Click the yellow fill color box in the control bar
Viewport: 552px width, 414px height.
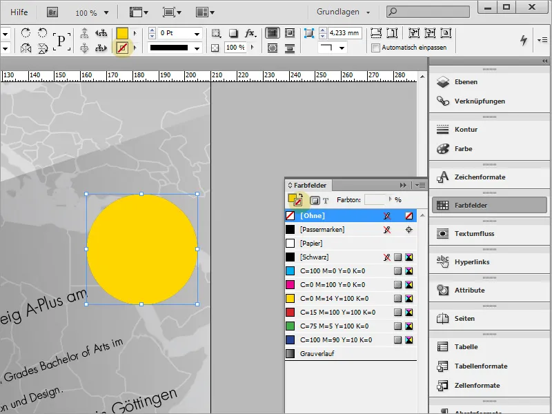coord(122,33)
